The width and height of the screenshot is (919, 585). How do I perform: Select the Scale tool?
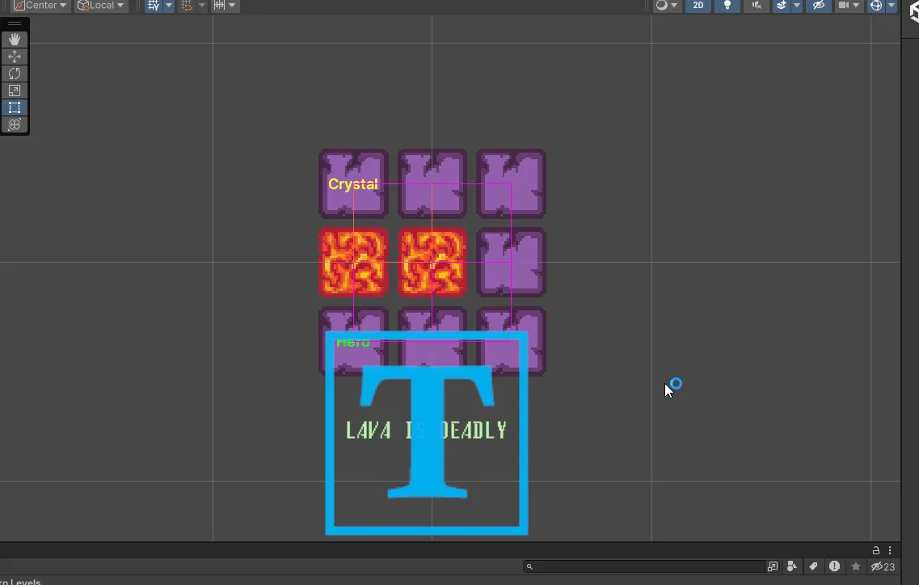tap(15, 90)
